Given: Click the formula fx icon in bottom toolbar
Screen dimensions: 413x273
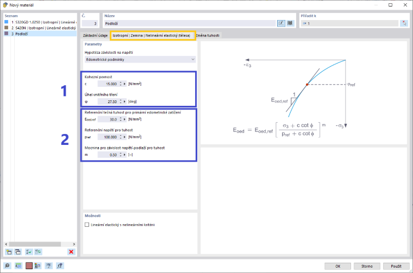Looking at the screenshot, I should pyautogui.click(x=60, y=266).
